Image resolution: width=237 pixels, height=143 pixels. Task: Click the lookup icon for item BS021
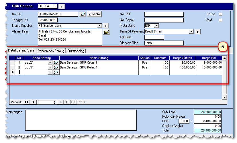coord(56,62)
